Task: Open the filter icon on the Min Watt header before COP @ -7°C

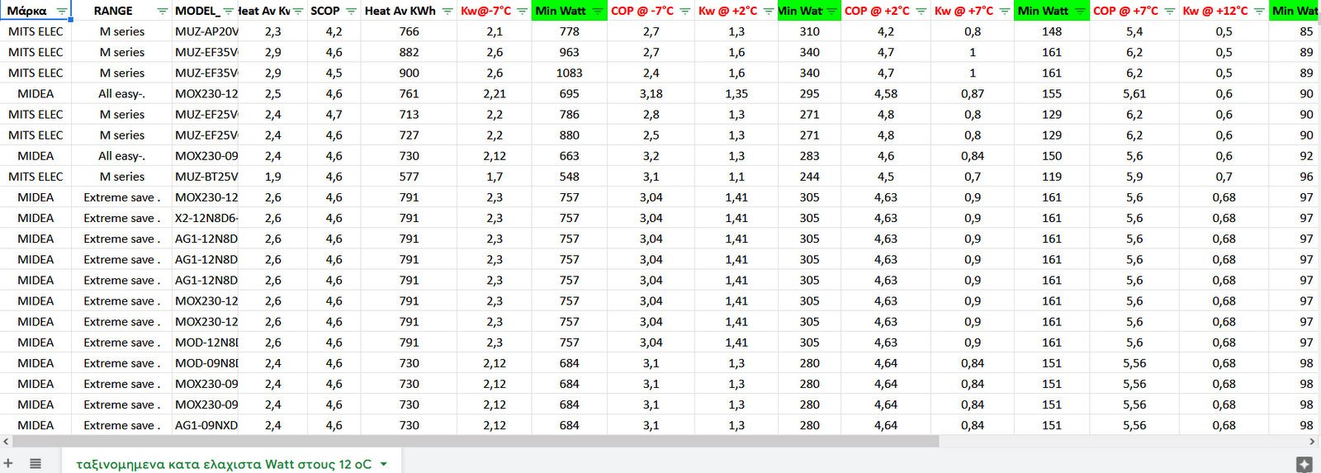Action: click(x=597, y=12)
